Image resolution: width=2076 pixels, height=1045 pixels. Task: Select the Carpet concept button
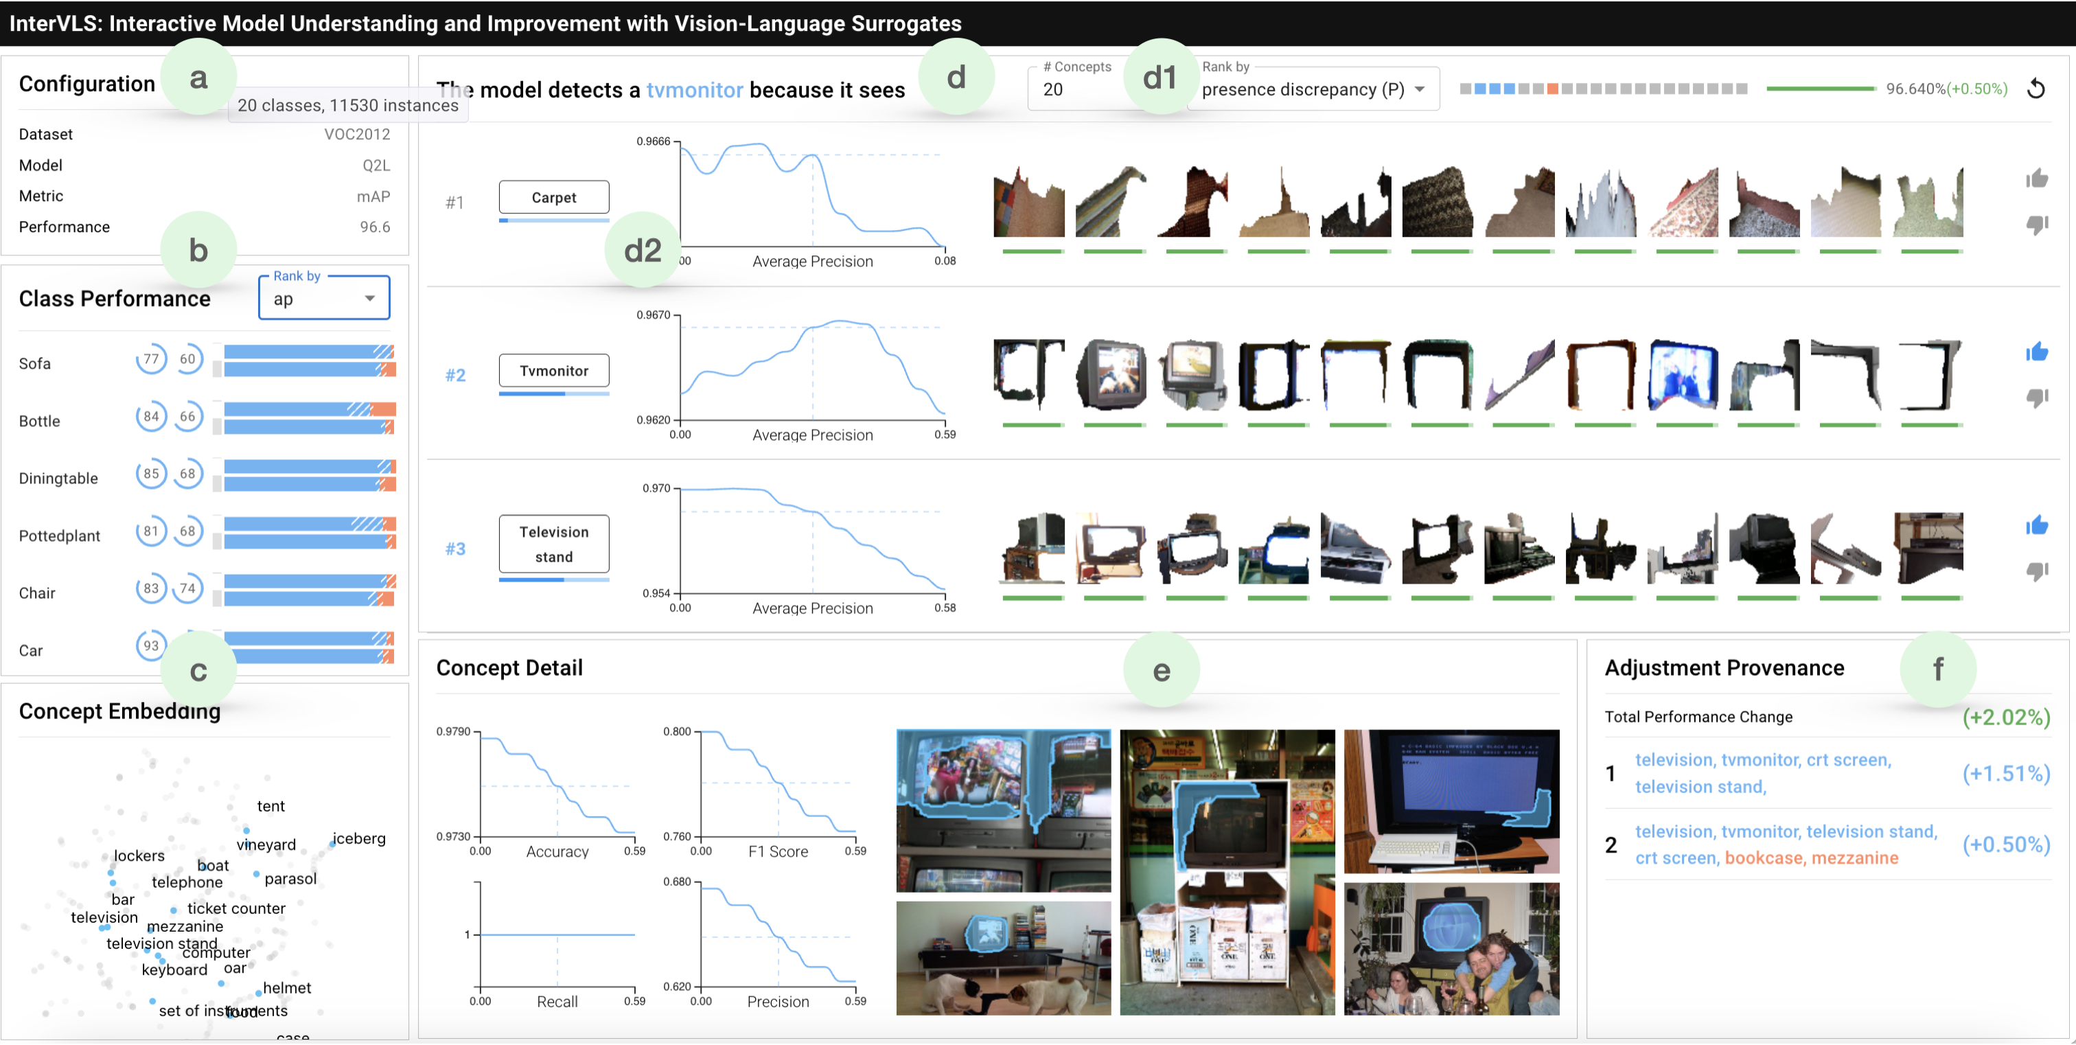553,198
